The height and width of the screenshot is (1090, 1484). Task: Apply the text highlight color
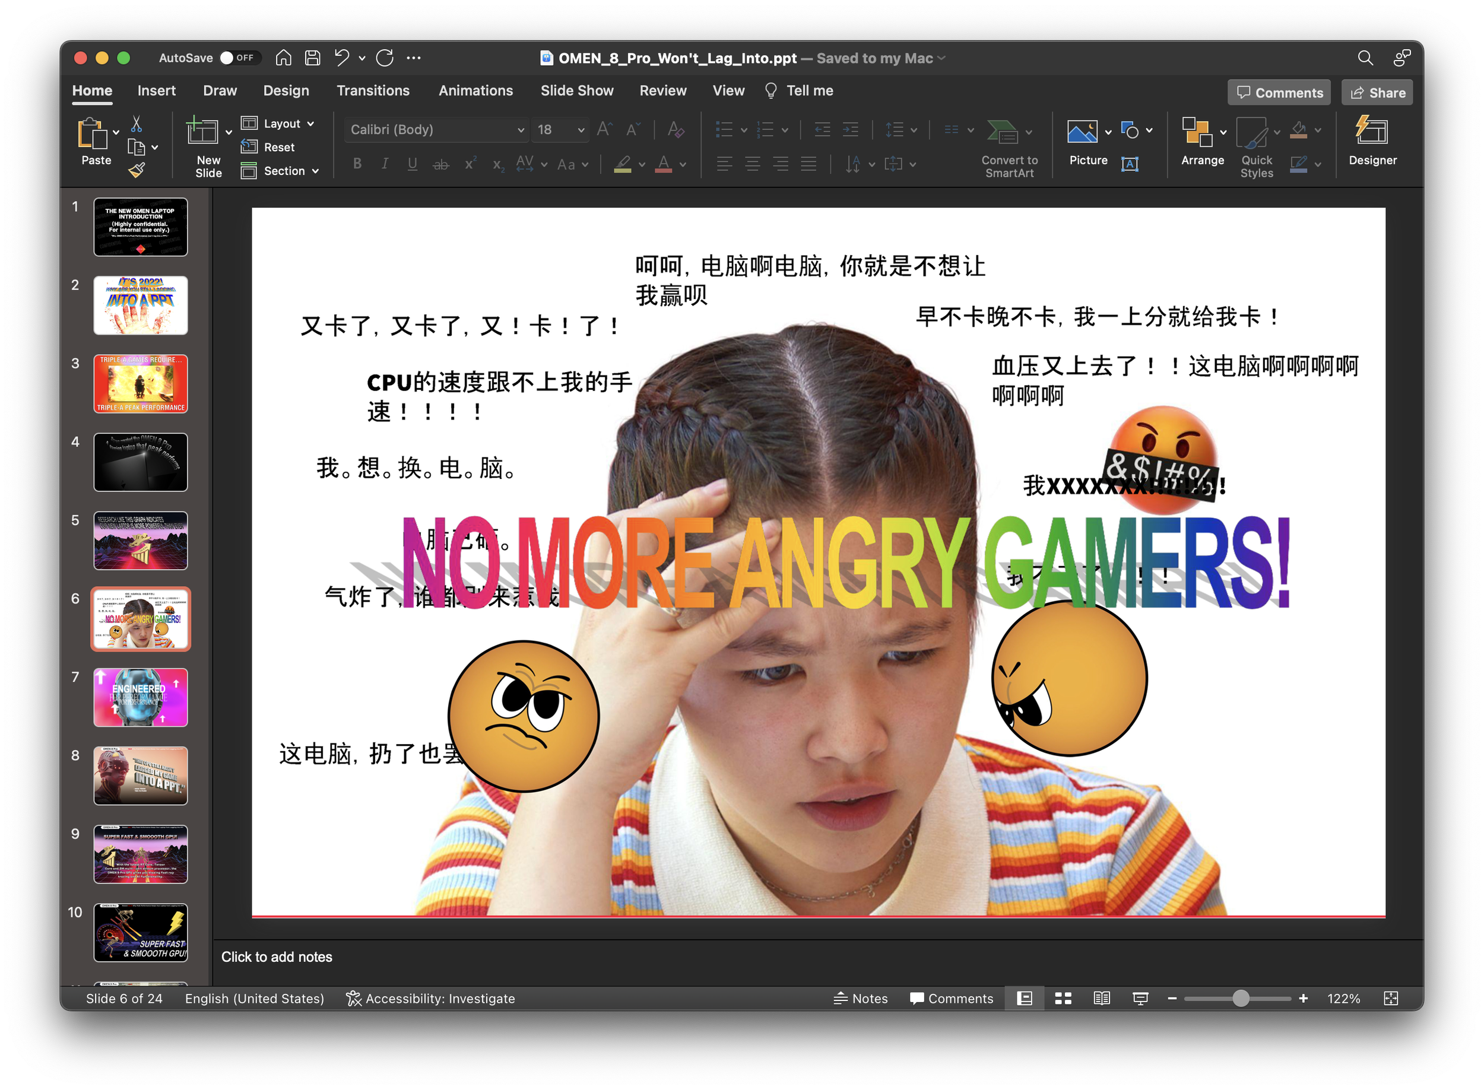point(622,164)
